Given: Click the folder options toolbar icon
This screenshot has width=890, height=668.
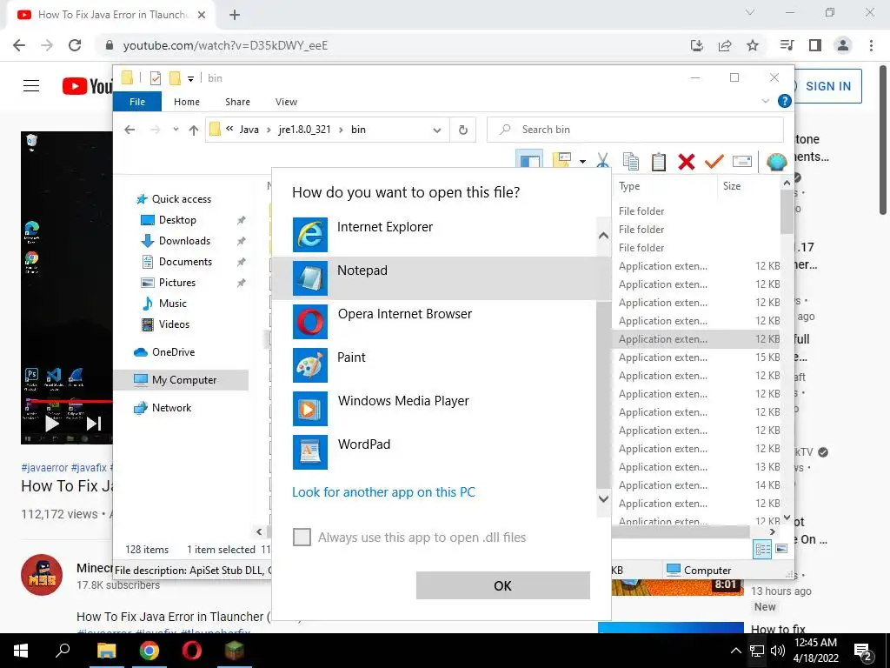Looking at the screenshot, I should [x=561, y=160].
